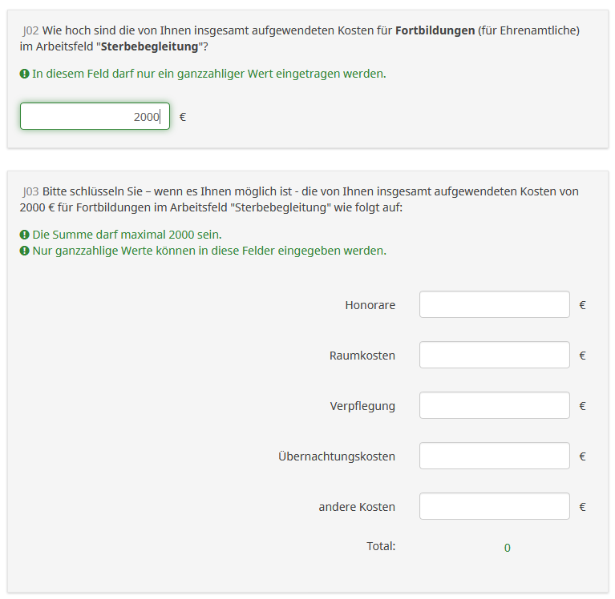Click the bold word 'Fortbildungen' in J02
The width and height of the screenshot is (615, 599).
click(x=435, y=30)
